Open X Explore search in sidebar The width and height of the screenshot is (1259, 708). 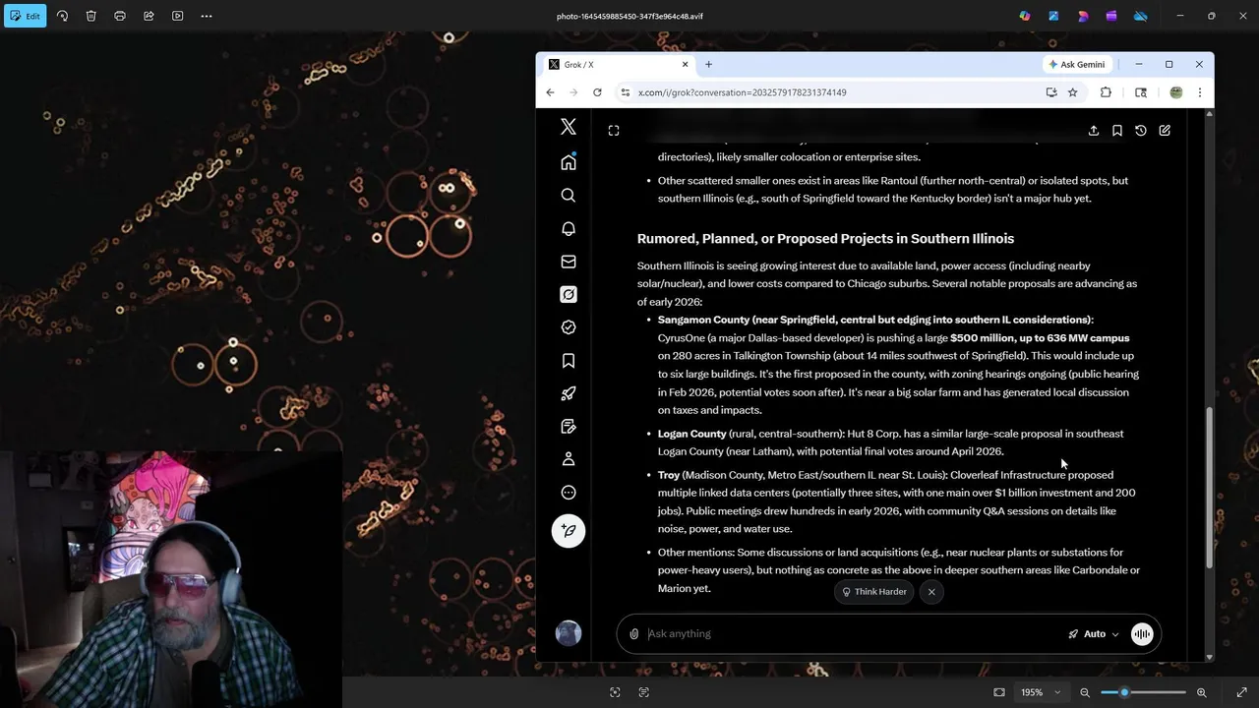(569, 196)
